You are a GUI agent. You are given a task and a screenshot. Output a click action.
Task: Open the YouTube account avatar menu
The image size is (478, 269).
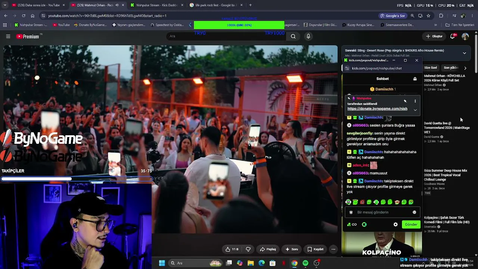tap(465, 36)
